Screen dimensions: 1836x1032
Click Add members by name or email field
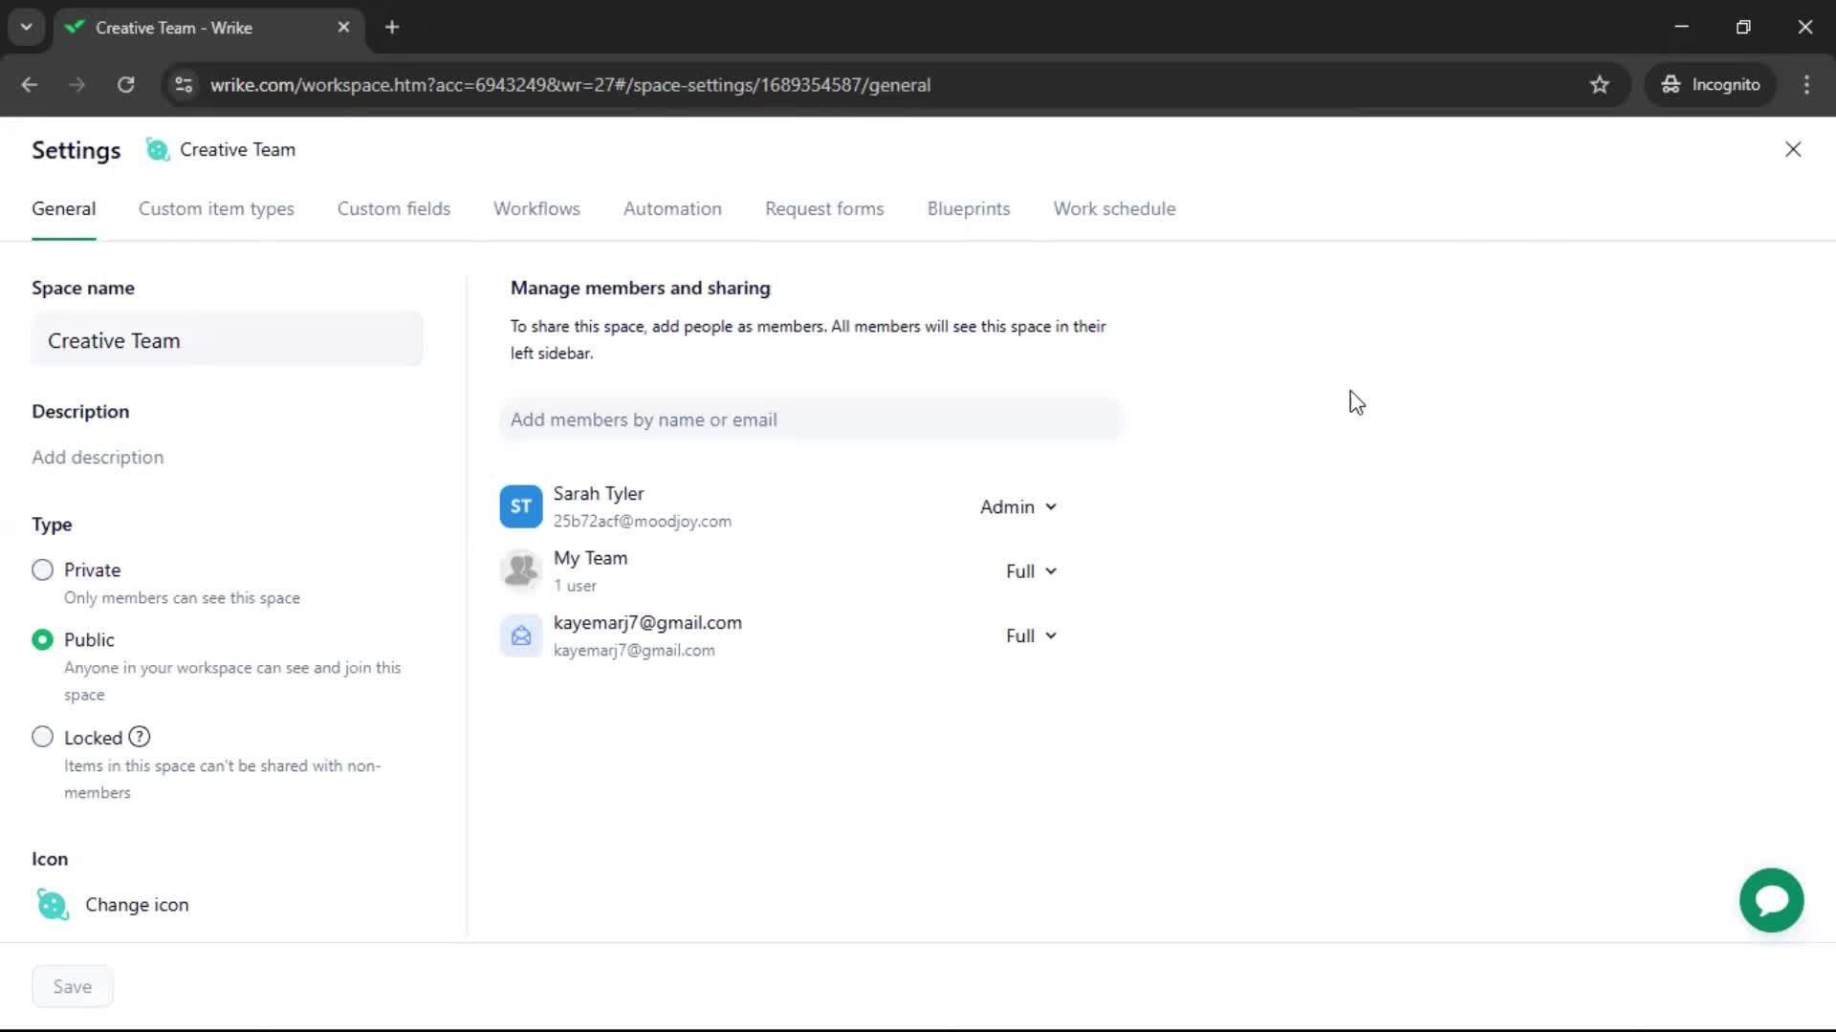point(810,419)
